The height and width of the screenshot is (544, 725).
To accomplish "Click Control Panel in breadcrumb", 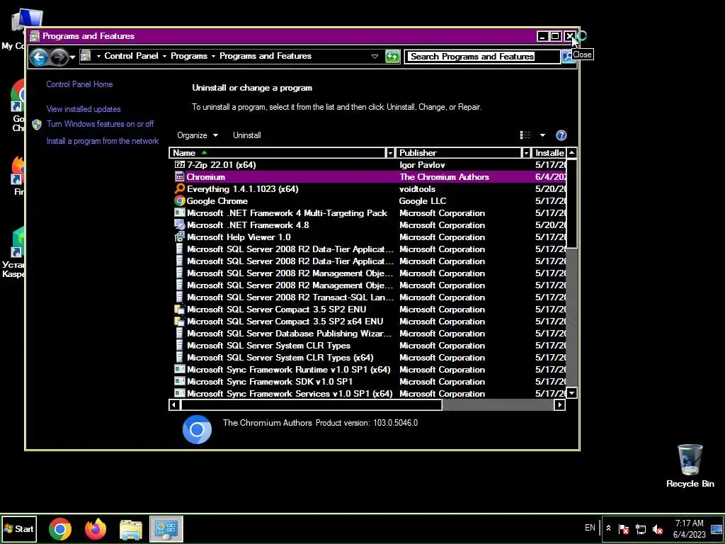I will 131,56.
